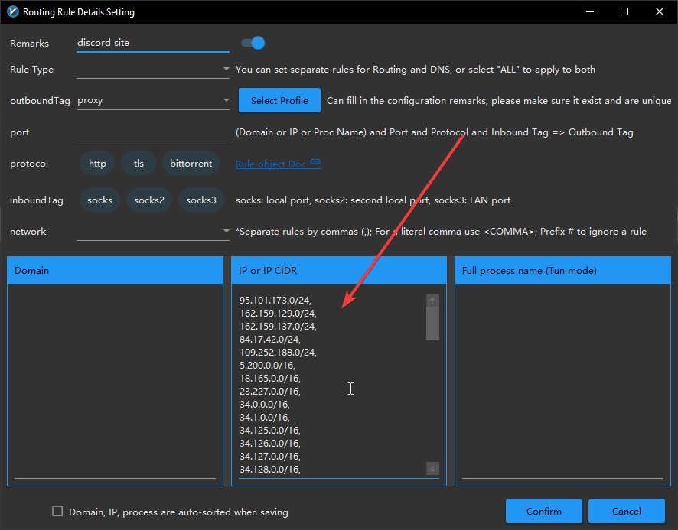Open the outboundTag proxy dropdown
This screenshot has width=678, height=530.
click(152, 100)
